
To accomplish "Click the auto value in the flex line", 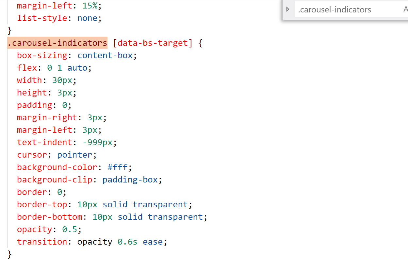I will click(77, 68).
